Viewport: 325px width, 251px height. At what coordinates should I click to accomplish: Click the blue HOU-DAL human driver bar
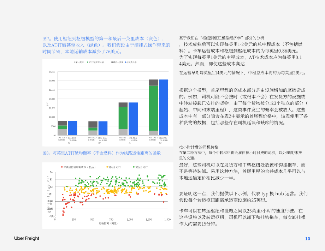(x=103, y=128)
